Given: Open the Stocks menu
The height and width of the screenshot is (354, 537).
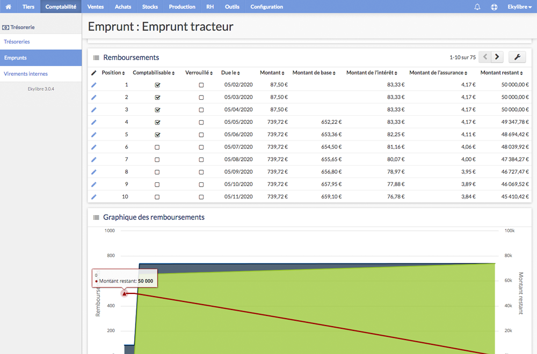Looking at the screenshot, I should pyautogui.click(x=150, y=6).
